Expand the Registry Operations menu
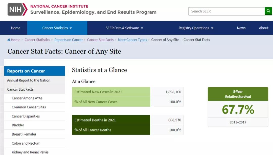273x155 pixels. click(196, 28)
